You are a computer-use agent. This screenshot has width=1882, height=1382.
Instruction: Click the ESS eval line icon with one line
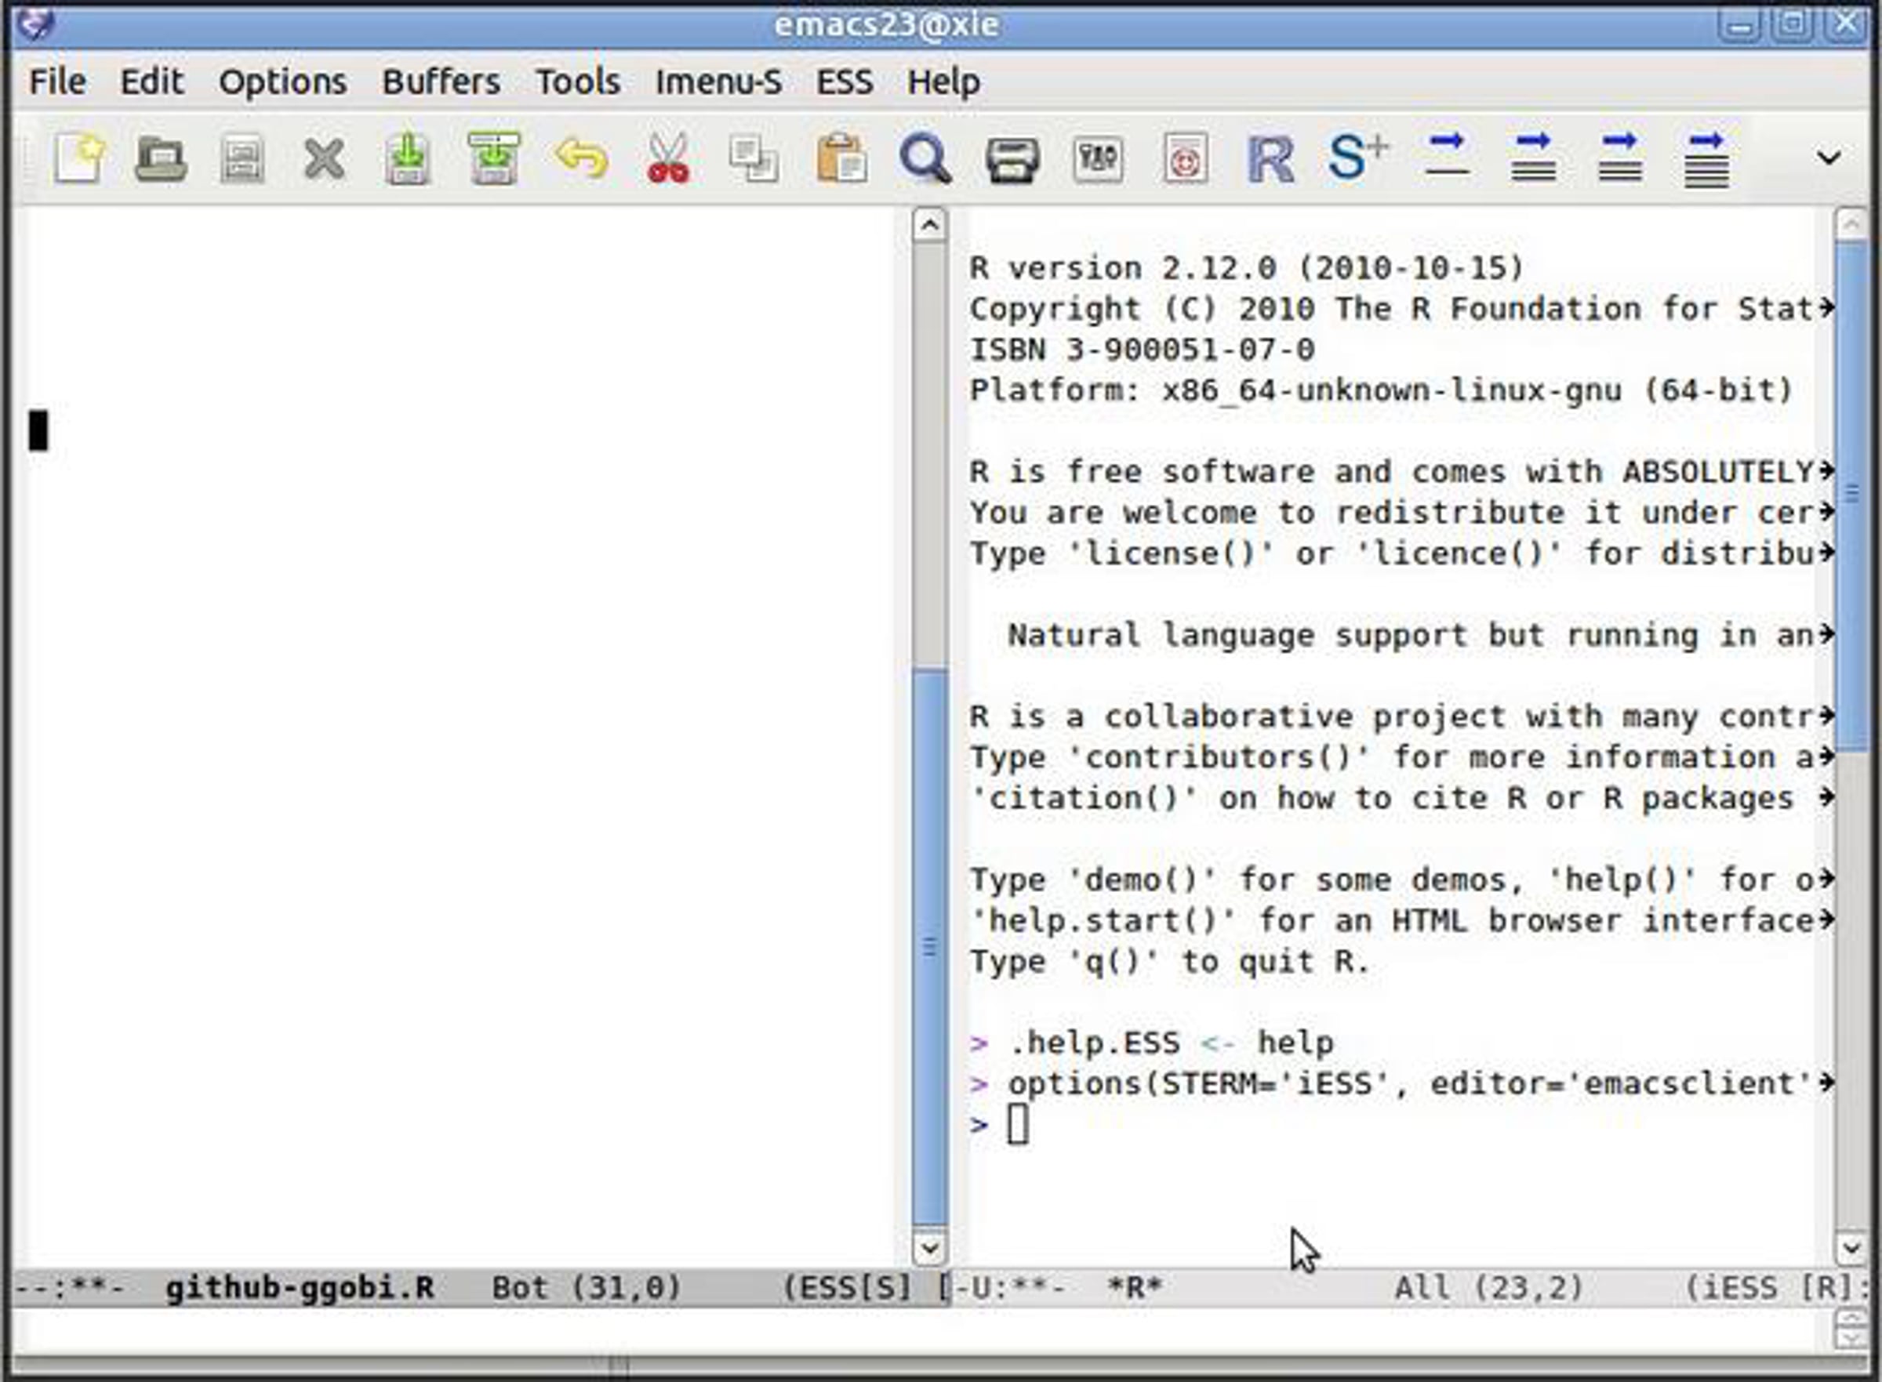click(x=1447, y=155)
